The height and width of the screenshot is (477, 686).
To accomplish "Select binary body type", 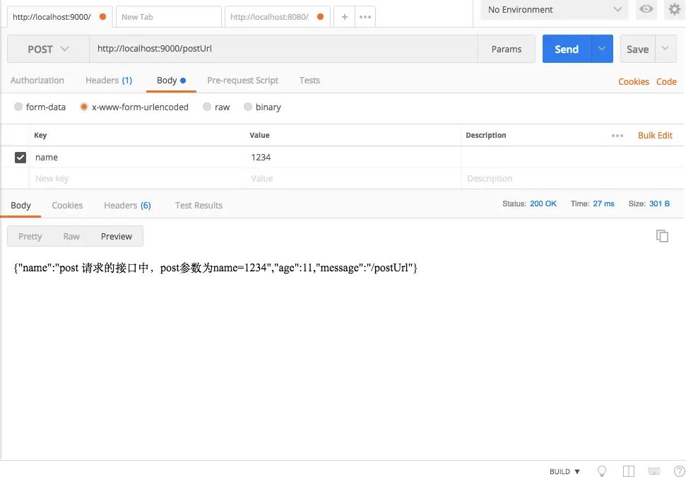I will tap(248, 107).
